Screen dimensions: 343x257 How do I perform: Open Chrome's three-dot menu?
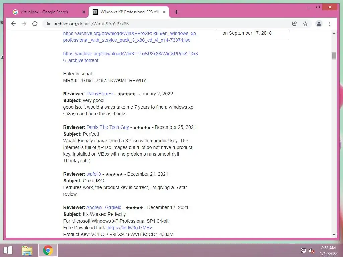point(330,24)
